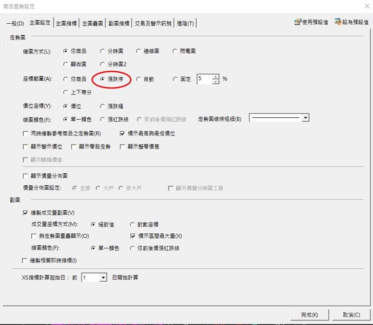The height and width of the screenshot is (325, 373).
Task: Click the 取消(C) button
Action: click(x=348, y=315)
